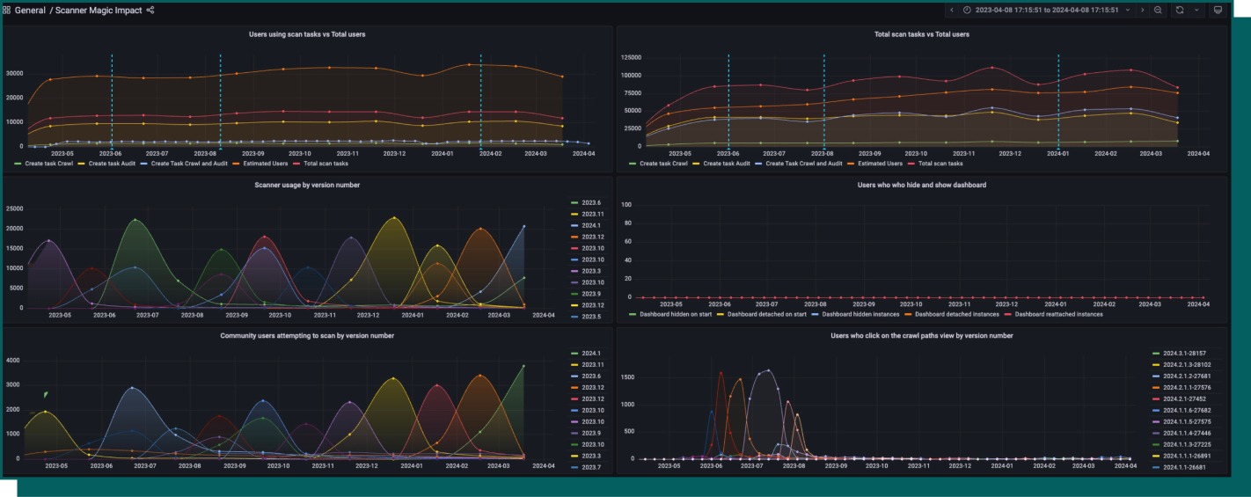
Task: Zoom out the time range
Action: 1158,10
